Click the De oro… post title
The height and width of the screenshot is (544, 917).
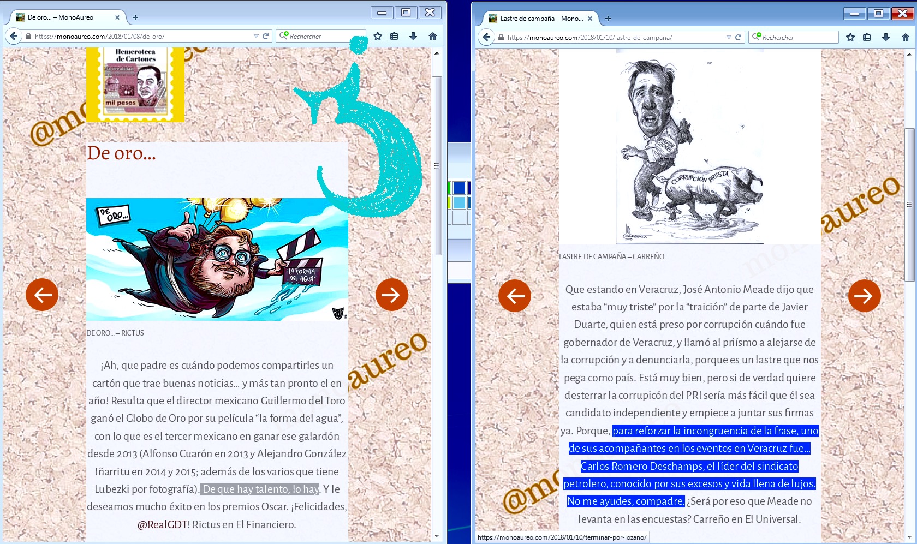pos(122,153)
